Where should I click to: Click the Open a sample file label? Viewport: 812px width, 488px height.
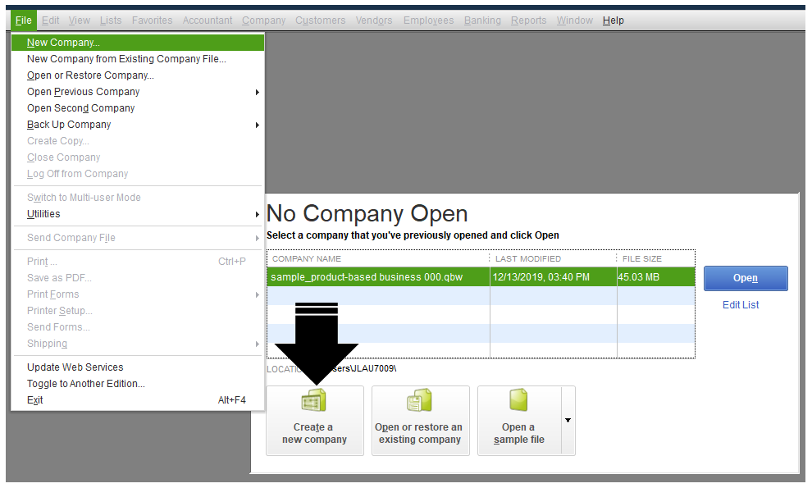(519, 434)
